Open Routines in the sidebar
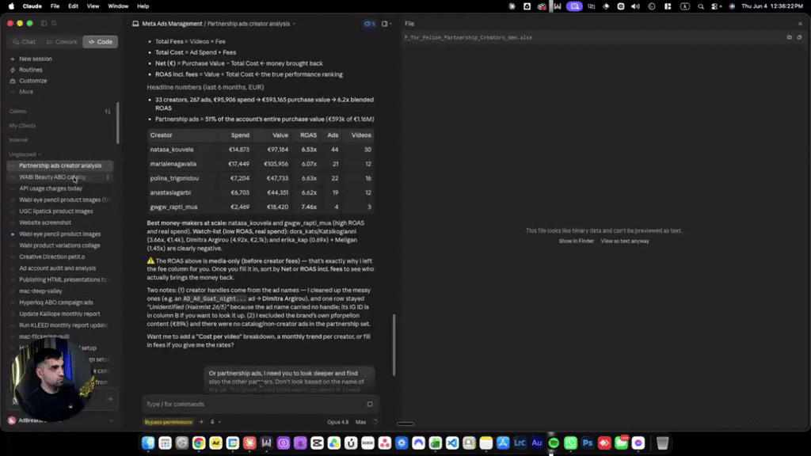Screen dimensions: 811x456 point(31,70)
